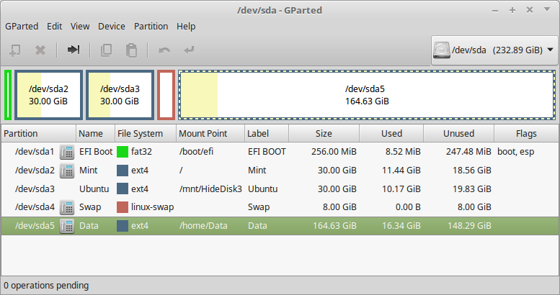Click the Undo last operation icon

(164, 50)
